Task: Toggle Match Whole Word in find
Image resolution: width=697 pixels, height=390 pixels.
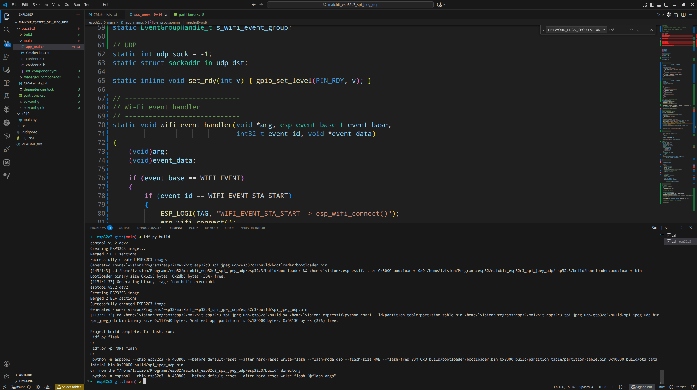Action: tap(598, 30)
